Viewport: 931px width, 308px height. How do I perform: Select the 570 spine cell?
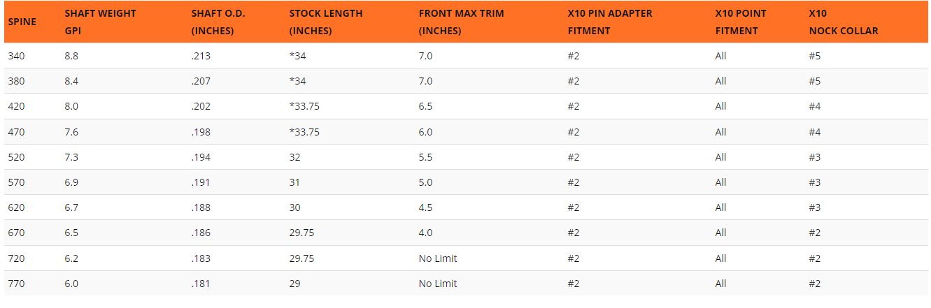(16, 182)
